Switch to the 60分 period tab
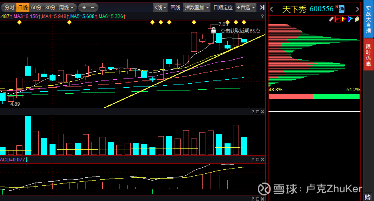Image resolution: width=374 pixels, height=201 pixels. pos(36,7)
